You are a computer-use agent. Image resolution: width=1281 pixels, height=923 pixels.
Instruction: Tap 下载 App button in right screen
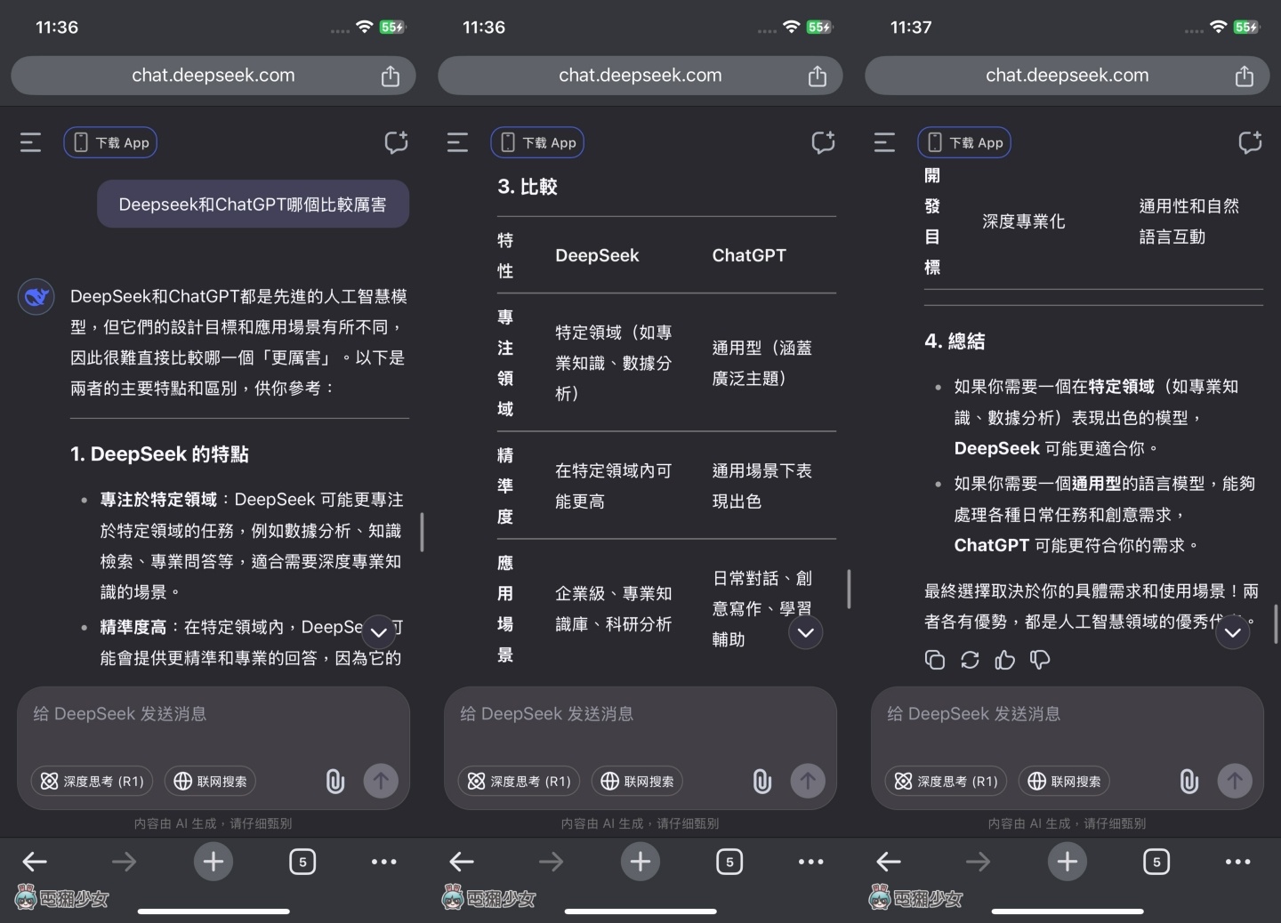tap(964, 142)
